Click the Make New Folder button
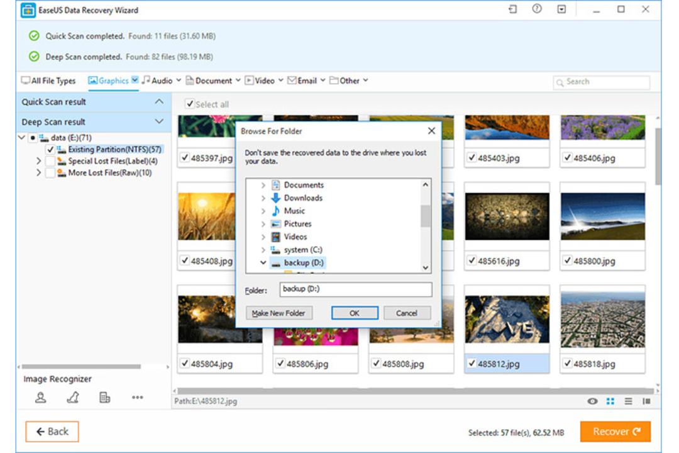The image size is (679, 453). tap(279, 313)
